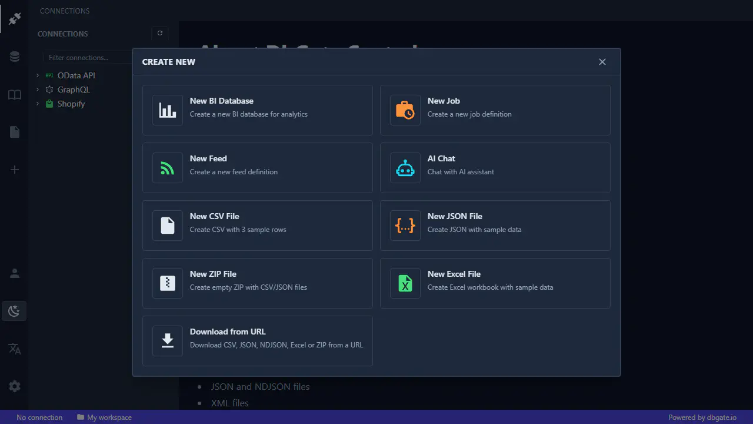Click the CONNECTIONS panel header
Viewport: 753px width, 424px height.
coord(63,34)
